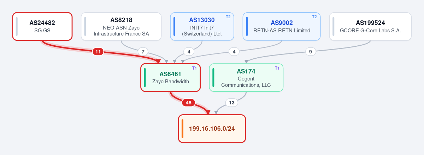The width and height of the screenshot is (424, 155).
Task: Click the edge badge labeled 9
Action: click(310, 52)
